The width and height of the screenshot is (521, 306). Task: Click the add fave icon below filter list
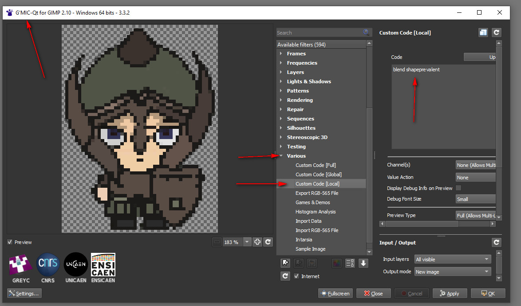pos(285,263)
